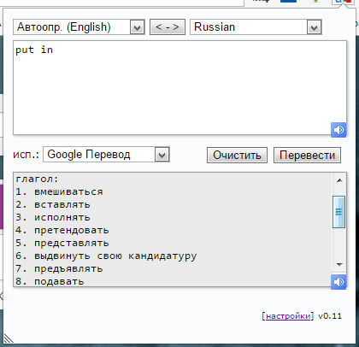This screenshot has height=347, width=359.
Task: Click the Очистить button
Action: pos(237,156)
